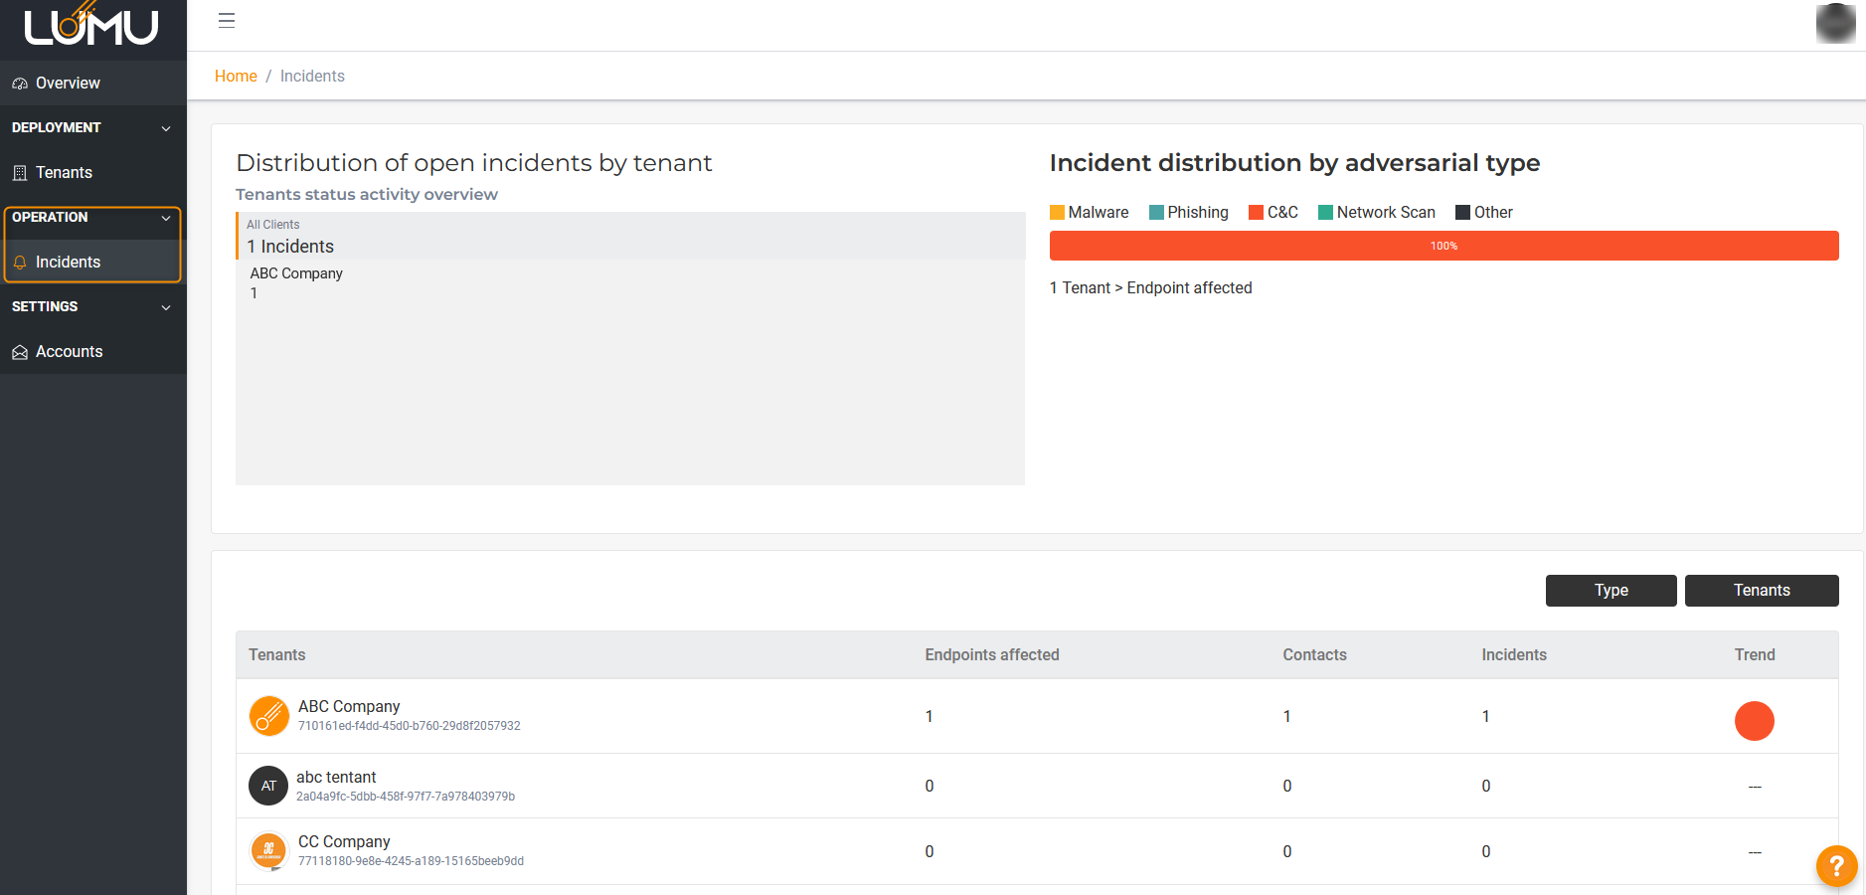
Task: Click the Type button
Action: tap(1611, 591)
